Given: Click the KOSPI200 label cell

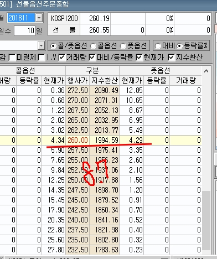Looking at the screenshot, I should tap(64, 18).
